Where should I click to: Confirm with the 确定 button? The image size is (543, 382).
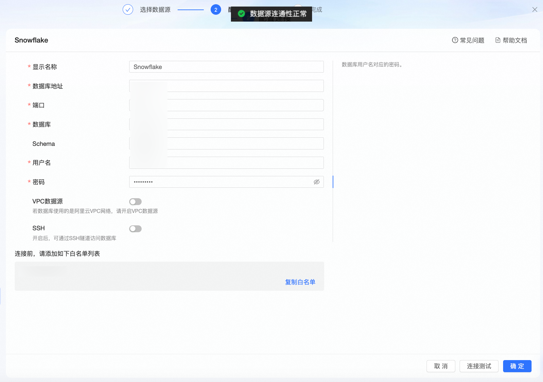coord(517,366)
